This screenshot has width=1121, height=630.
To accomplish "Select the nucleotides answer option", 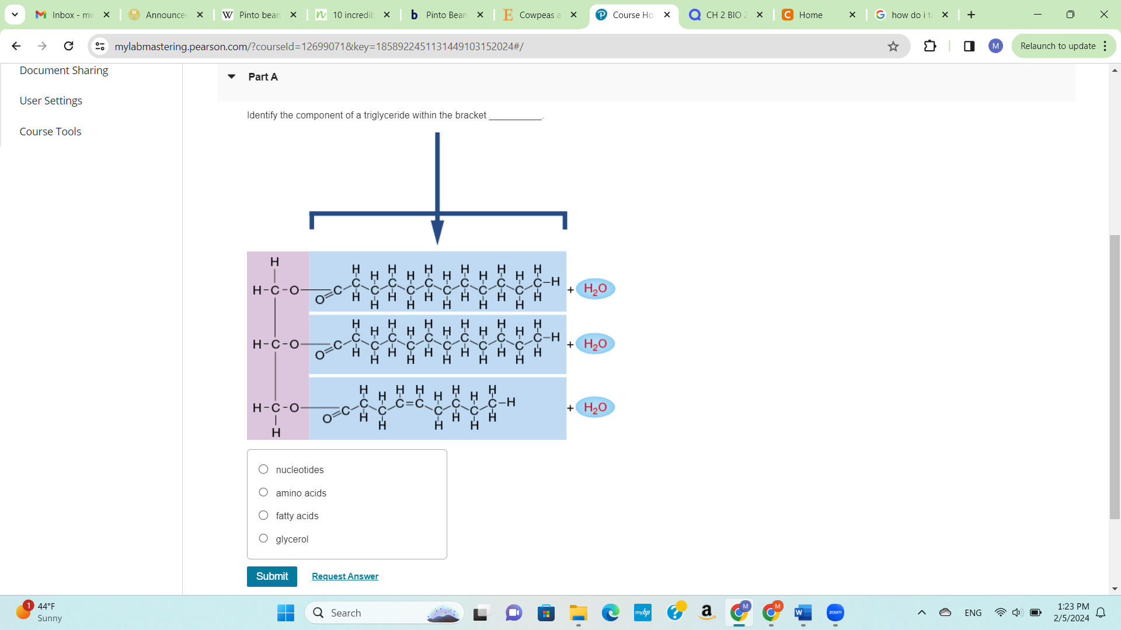I will [263, 468].
